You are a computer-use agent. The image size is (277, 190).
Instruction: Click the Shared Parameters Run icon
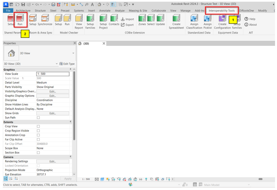point(20,19)
